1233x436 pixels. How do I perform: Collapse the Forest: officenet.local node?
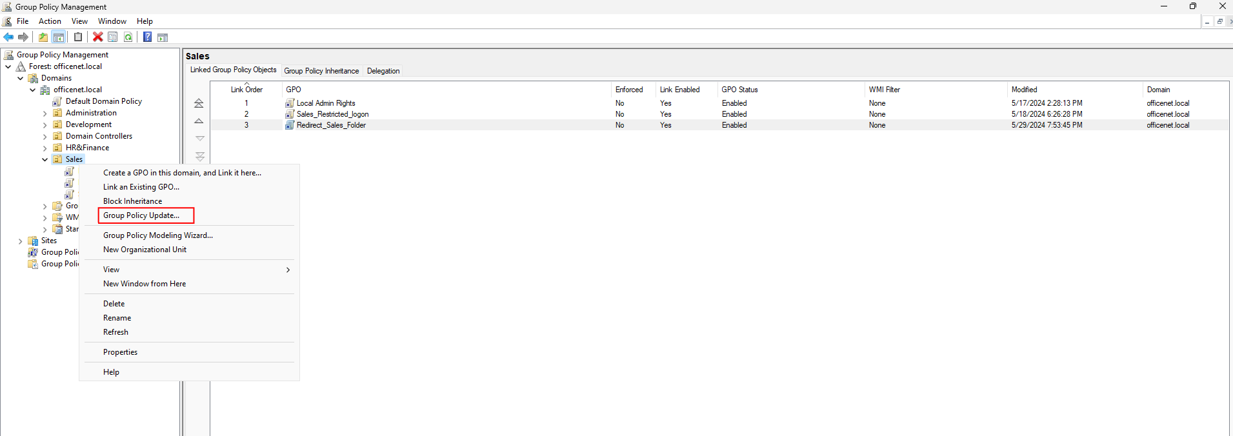[x=8, y=66]
